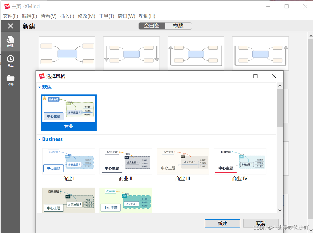Viewport: 313px width, 233px height.
Task: Click the 新建 sidebar icon
Action: [x=10, y=41]
